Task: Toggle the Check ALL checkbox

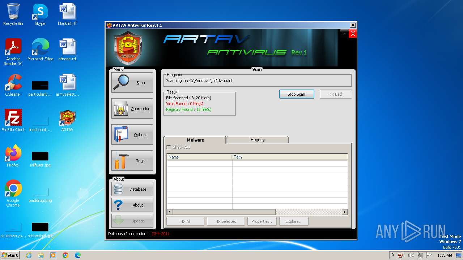Action: click(169, 147)
